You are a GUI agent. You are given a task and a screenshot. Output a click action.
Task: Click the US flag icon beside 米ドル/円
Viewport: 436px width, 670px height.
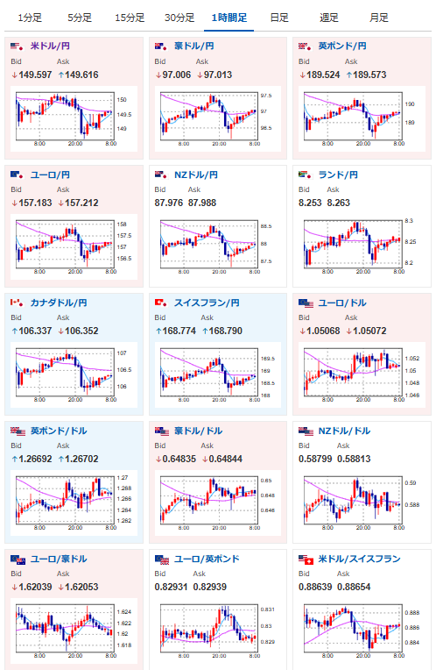17,46
